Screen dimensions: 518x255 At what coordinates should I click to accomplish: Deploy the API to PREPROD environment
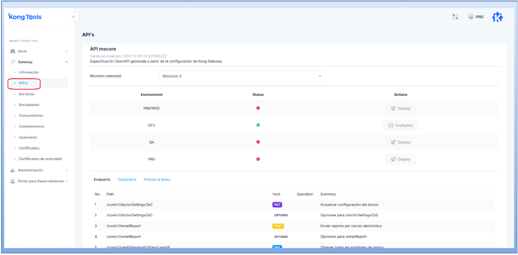(401, 108)
